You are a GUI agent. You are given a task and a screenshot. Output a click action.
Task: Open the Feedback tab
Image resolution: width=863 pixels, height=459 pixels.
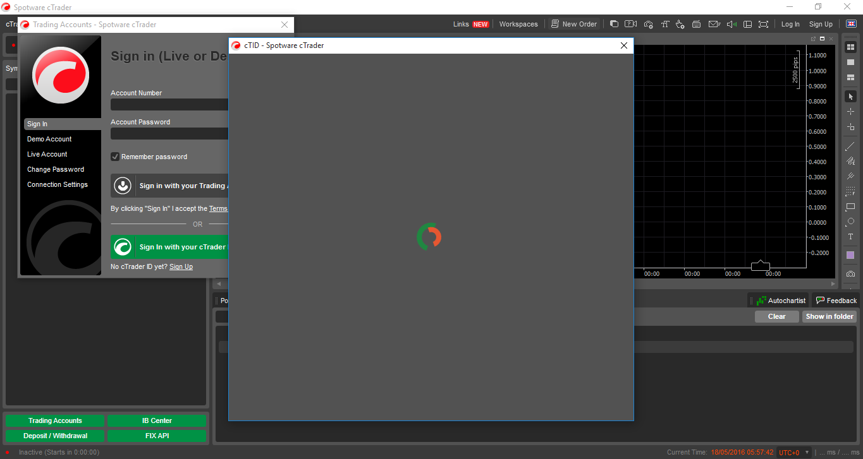coord(836,301)
